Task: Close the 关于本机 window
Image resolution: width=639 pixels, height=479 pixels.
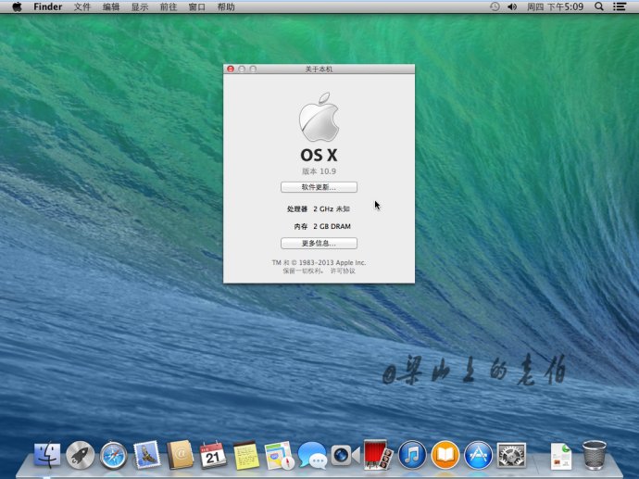Action: (231, 69)
